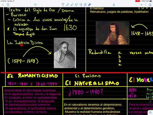This screenshot has height=115, width=153.
Task: Select the Lasso selection tool
Action: pyautogui.click(x=81, y=5)
